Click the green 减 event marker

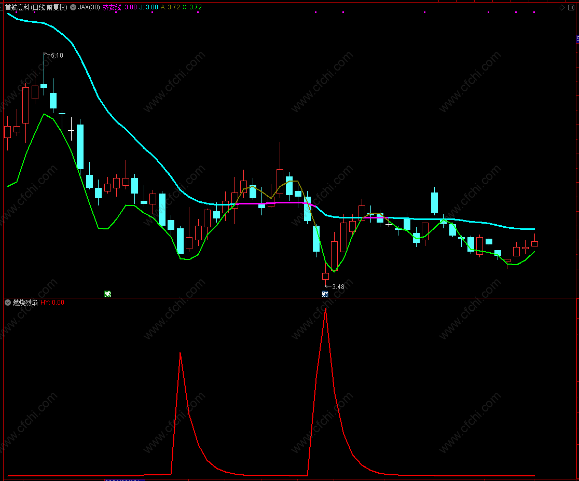(107, 294)
